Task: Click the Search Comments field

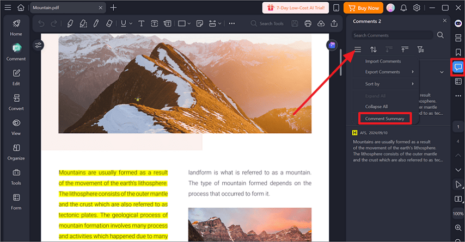Action: click(x=393, y=35)
